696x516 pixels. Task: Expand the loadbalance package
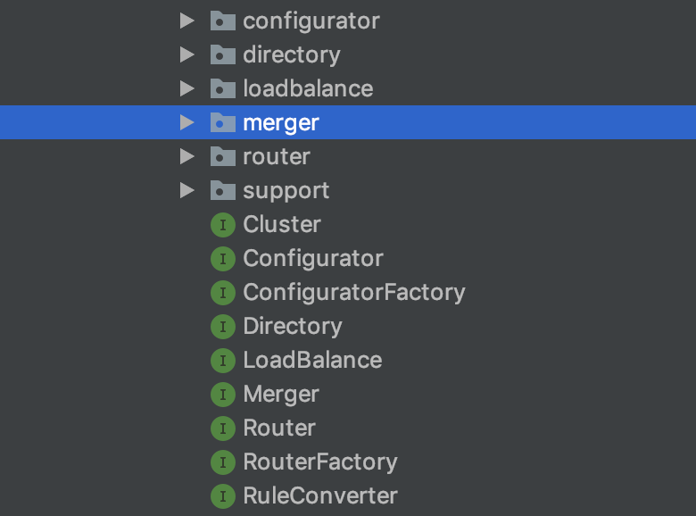(186, 88)
